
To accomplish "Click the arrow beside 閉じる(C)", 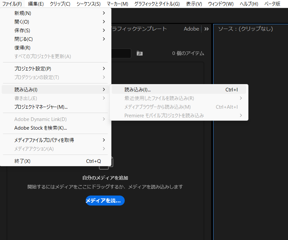I will pos(104,39).
